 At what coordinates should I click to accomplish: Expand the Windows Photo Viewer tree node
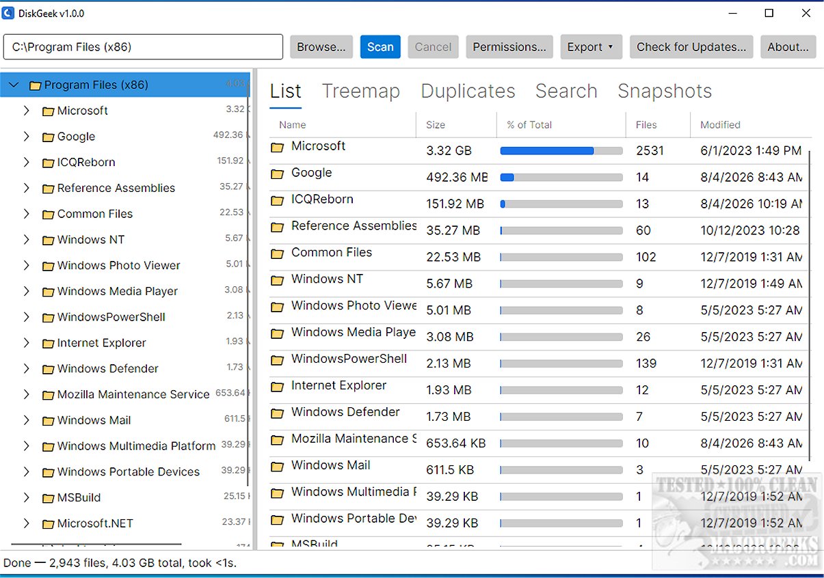[x=26, y=265]
